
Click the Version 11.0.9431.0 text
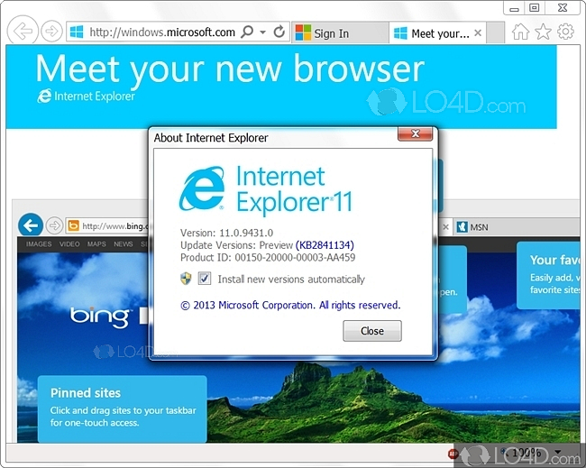coord(226,233)
